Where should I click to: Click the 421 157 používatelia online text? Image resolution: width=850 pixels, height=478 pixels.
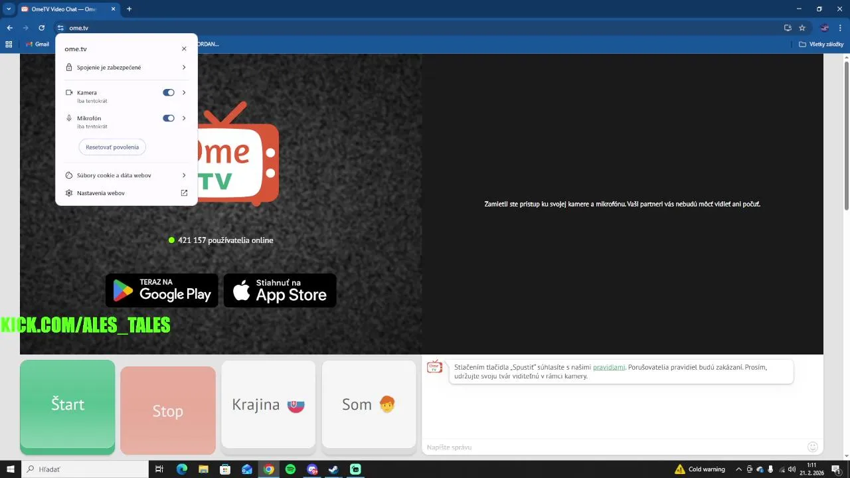pyautogui.click(x=226, y=240)
